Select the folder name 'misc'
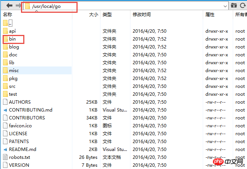The width and height of the screenshot is (247, 169). click(x=14, y=71)
